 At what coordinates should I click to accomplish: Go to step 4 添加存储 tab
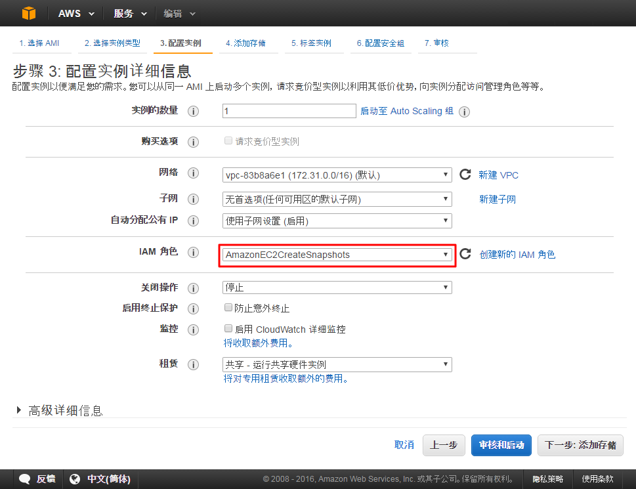coord(245,43)
